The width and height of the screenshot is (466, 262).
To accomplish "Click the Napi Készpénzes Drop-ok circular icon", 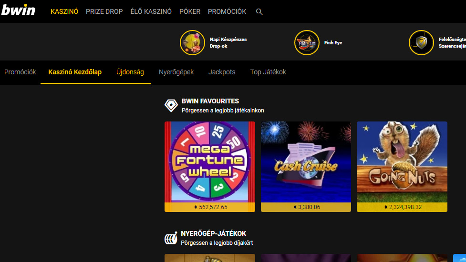I will pyautogui.click(x=192, y=43).
